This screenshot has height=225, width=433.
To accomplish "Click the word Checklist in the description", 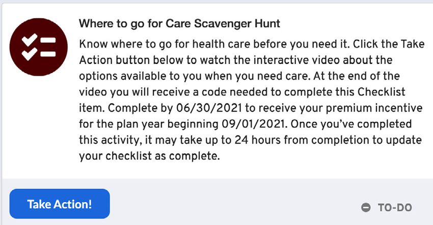I will click(x=382, y=92).
